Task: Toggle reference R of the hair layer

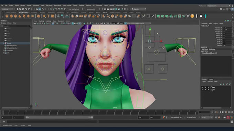Action: [208, 87]
